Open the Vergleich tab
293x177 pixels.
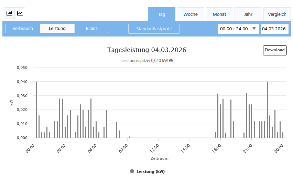coord(277,14)
